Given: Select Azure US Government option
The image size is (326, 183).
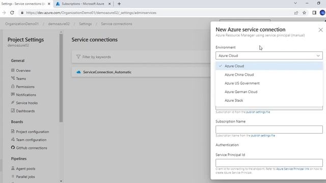Looking at the screenshot, I should [269, 83].
